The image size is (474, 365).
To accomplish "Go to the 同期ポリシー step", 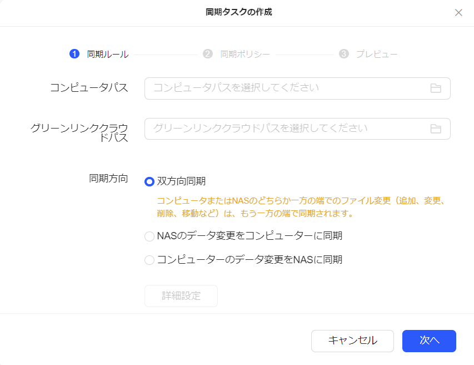I will click(x=245, y=54).
